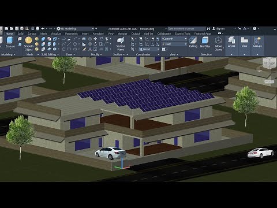The width and height of the screenshot is (277, 208).
Task: Switch to the Home ribbon tab
Action: coord(9,34)
